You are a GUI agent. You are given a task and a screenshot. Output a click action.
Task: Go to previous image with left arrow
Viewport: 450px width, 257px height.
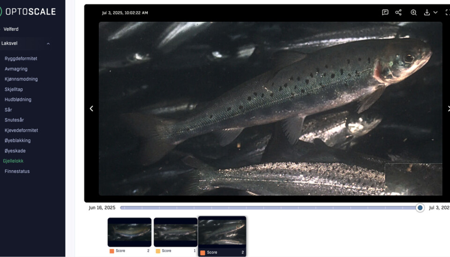tap(91, 108)
